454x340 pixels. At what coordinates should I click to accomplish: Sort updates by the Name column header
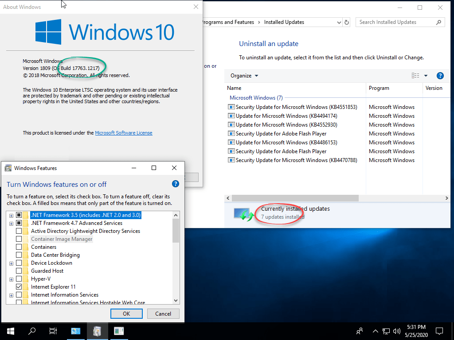click(295, 88)
